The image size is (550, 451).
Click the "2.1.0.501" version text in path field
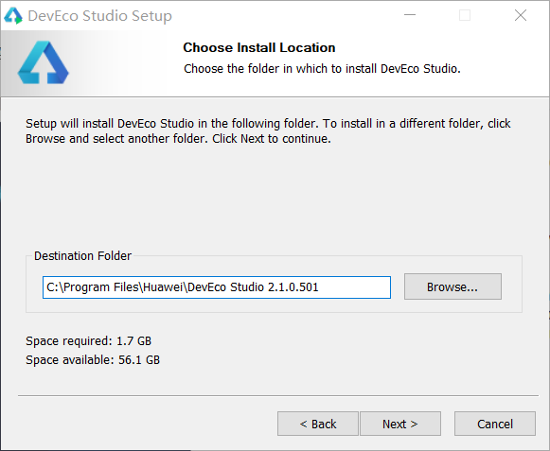click(293, 287)
